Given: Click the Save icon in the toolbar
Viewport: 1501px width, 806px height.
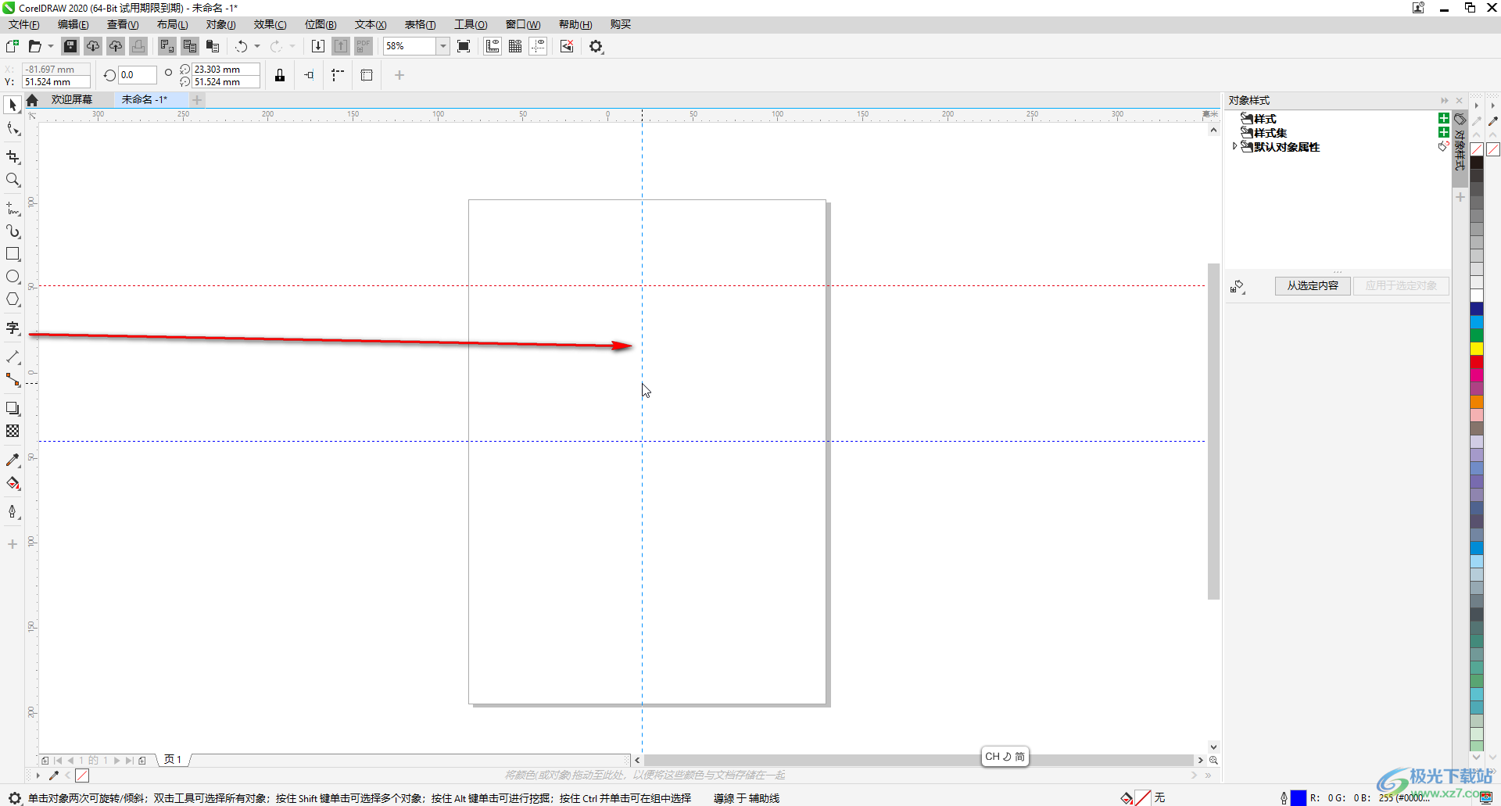Looking at the screenshot, I should 70,46.
